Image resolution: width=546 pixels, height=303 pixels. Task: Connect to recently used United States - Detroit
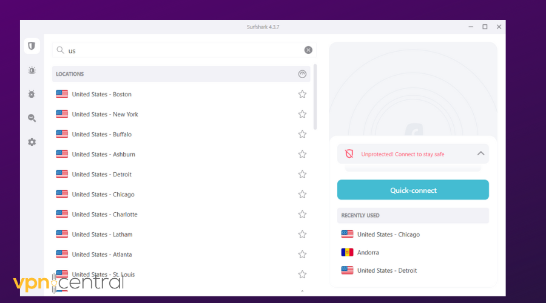(413, 270)
